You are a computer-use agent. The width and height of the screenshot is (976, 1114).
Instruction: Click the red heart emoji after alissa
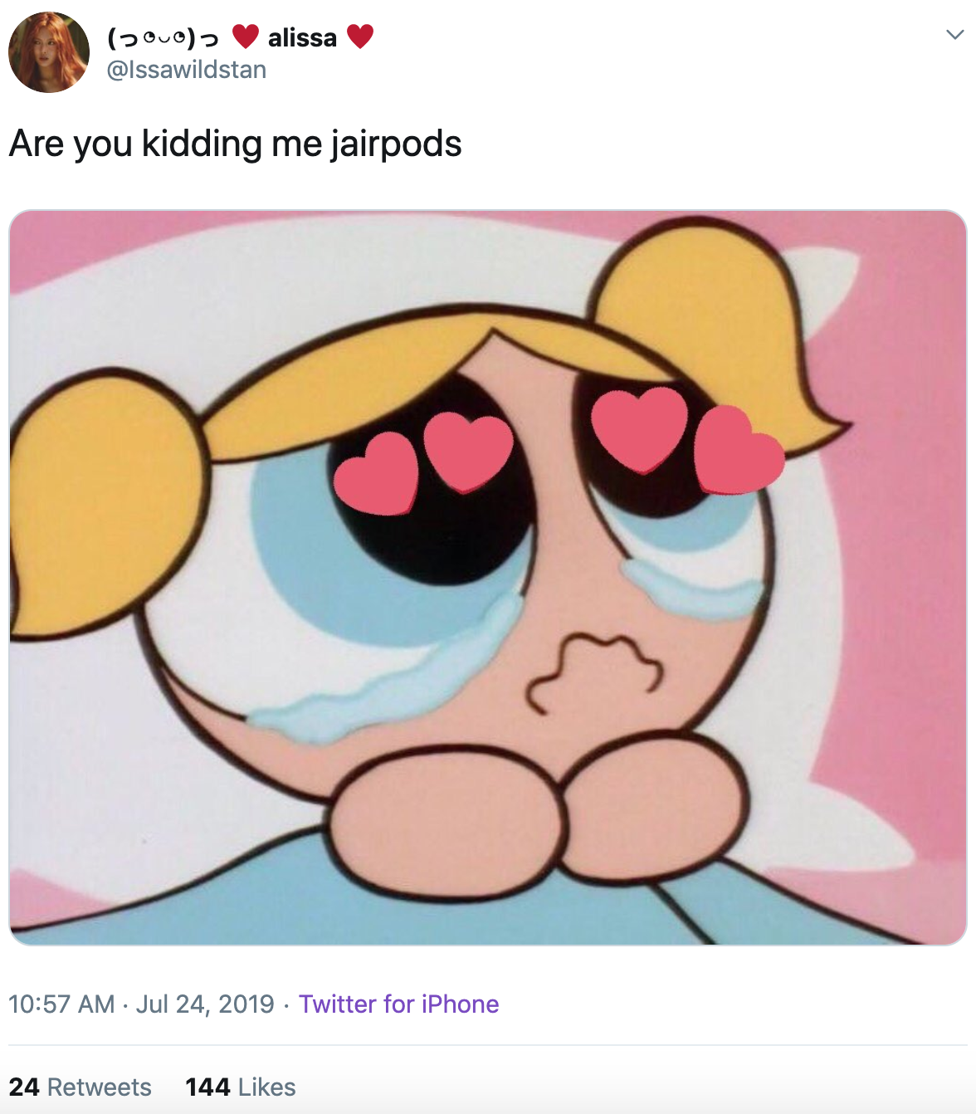click(x=359, y=37)
